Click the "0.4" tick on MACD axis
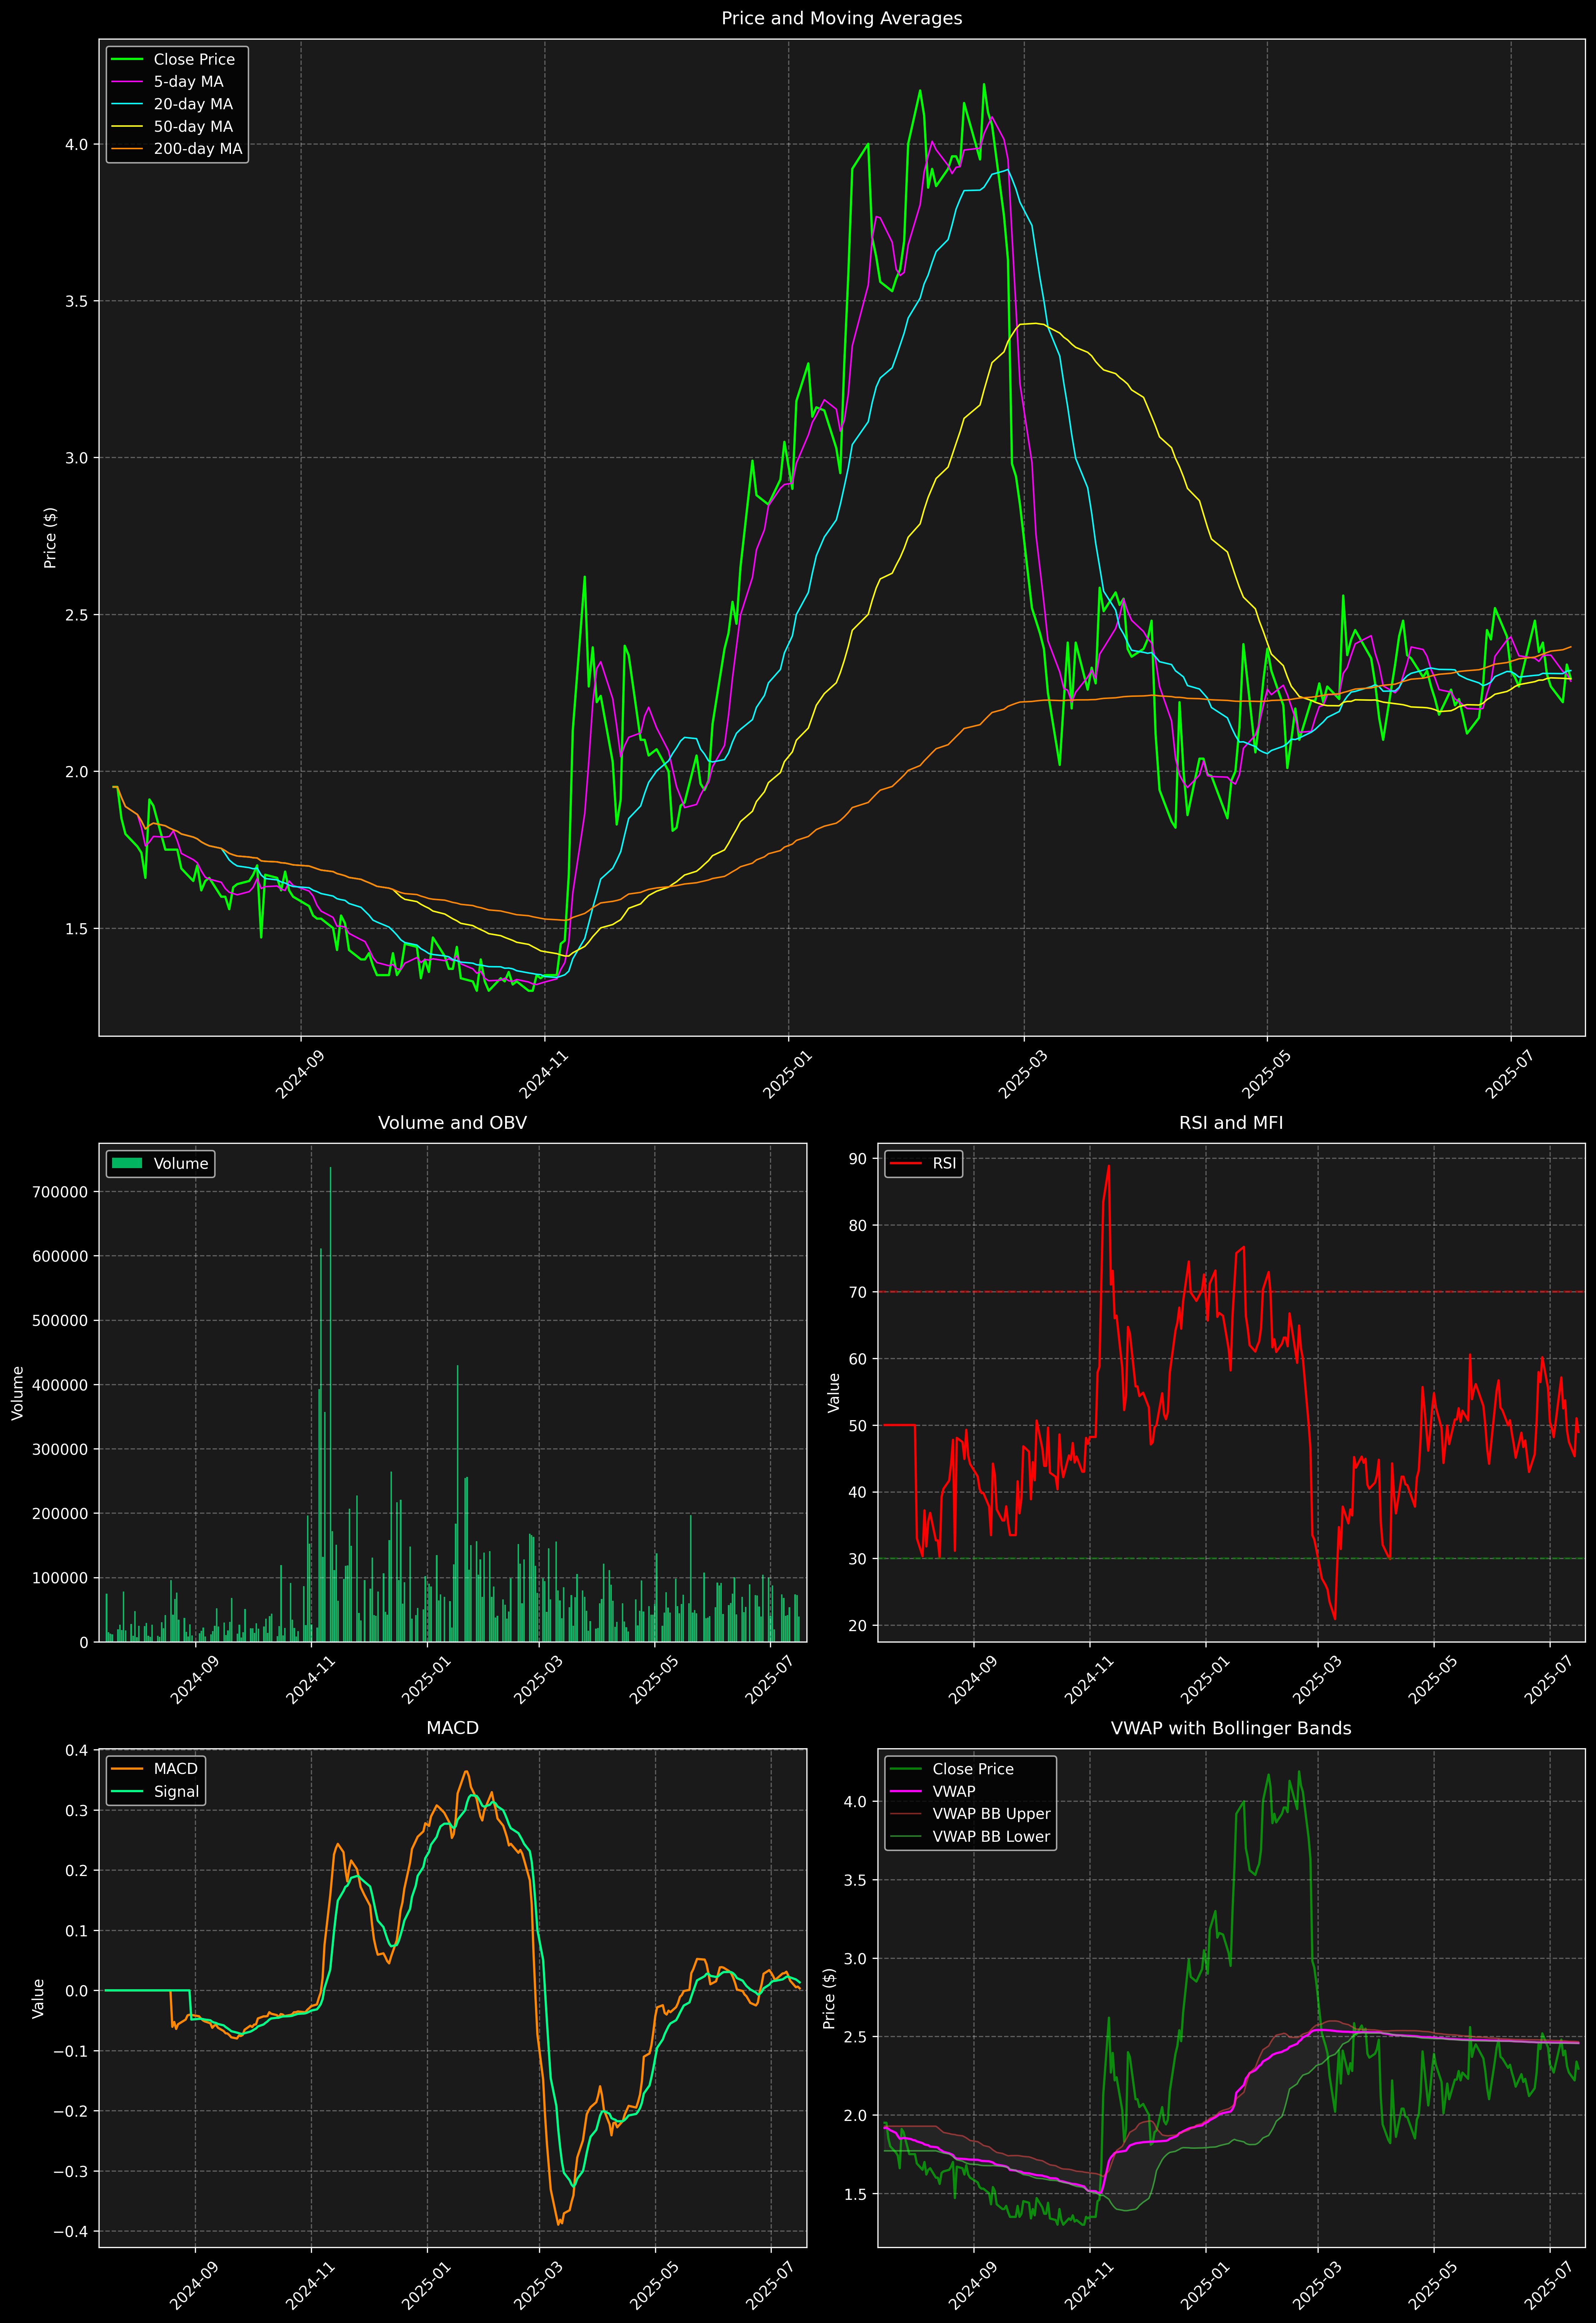The width and height of the screenshot is (1596, 2323). (x=77, y=1750)
